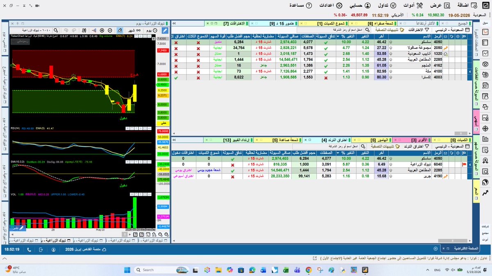
Task: Select the شهر (month) period button
Action: click(x=134, y=30)
